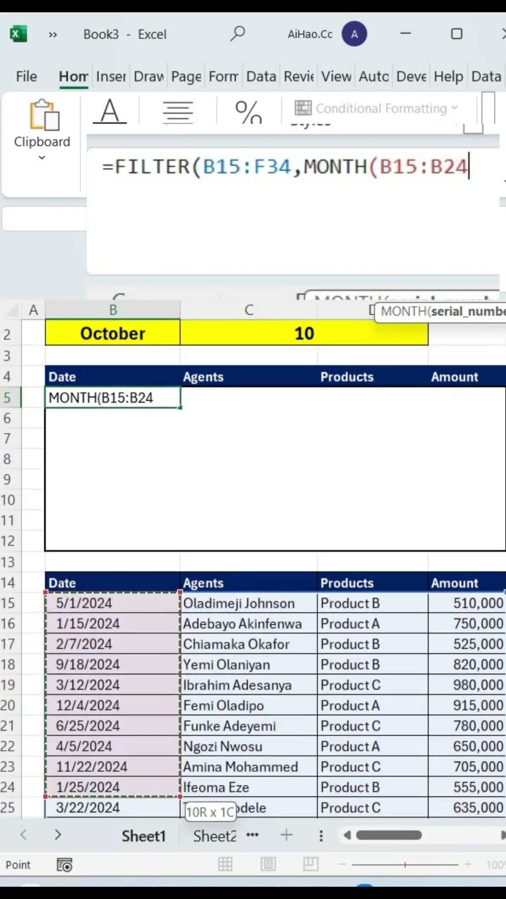Select column C header
Viewport: 506px width, 899px height.
point(249,310)
